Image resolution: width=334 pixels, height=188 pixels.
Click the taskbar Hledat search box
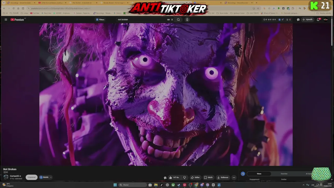pos(133,185)
